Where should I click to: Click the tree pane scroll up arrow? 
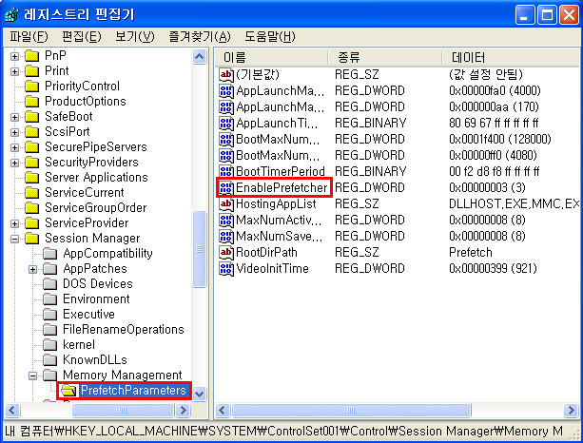[200, 57]
